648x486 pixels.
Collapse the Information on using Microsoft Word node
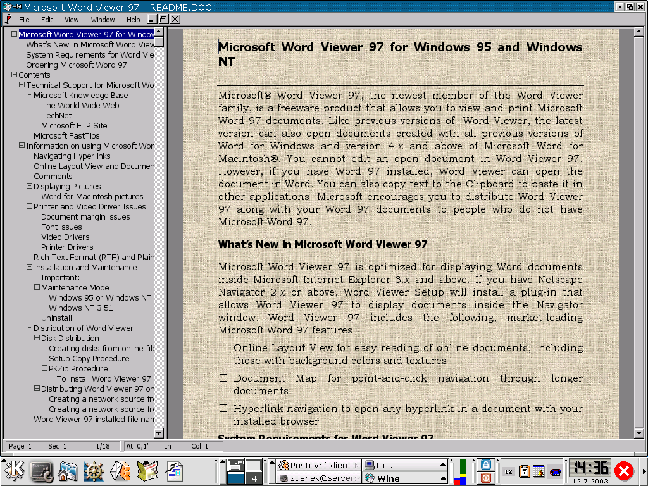[22, 145]
